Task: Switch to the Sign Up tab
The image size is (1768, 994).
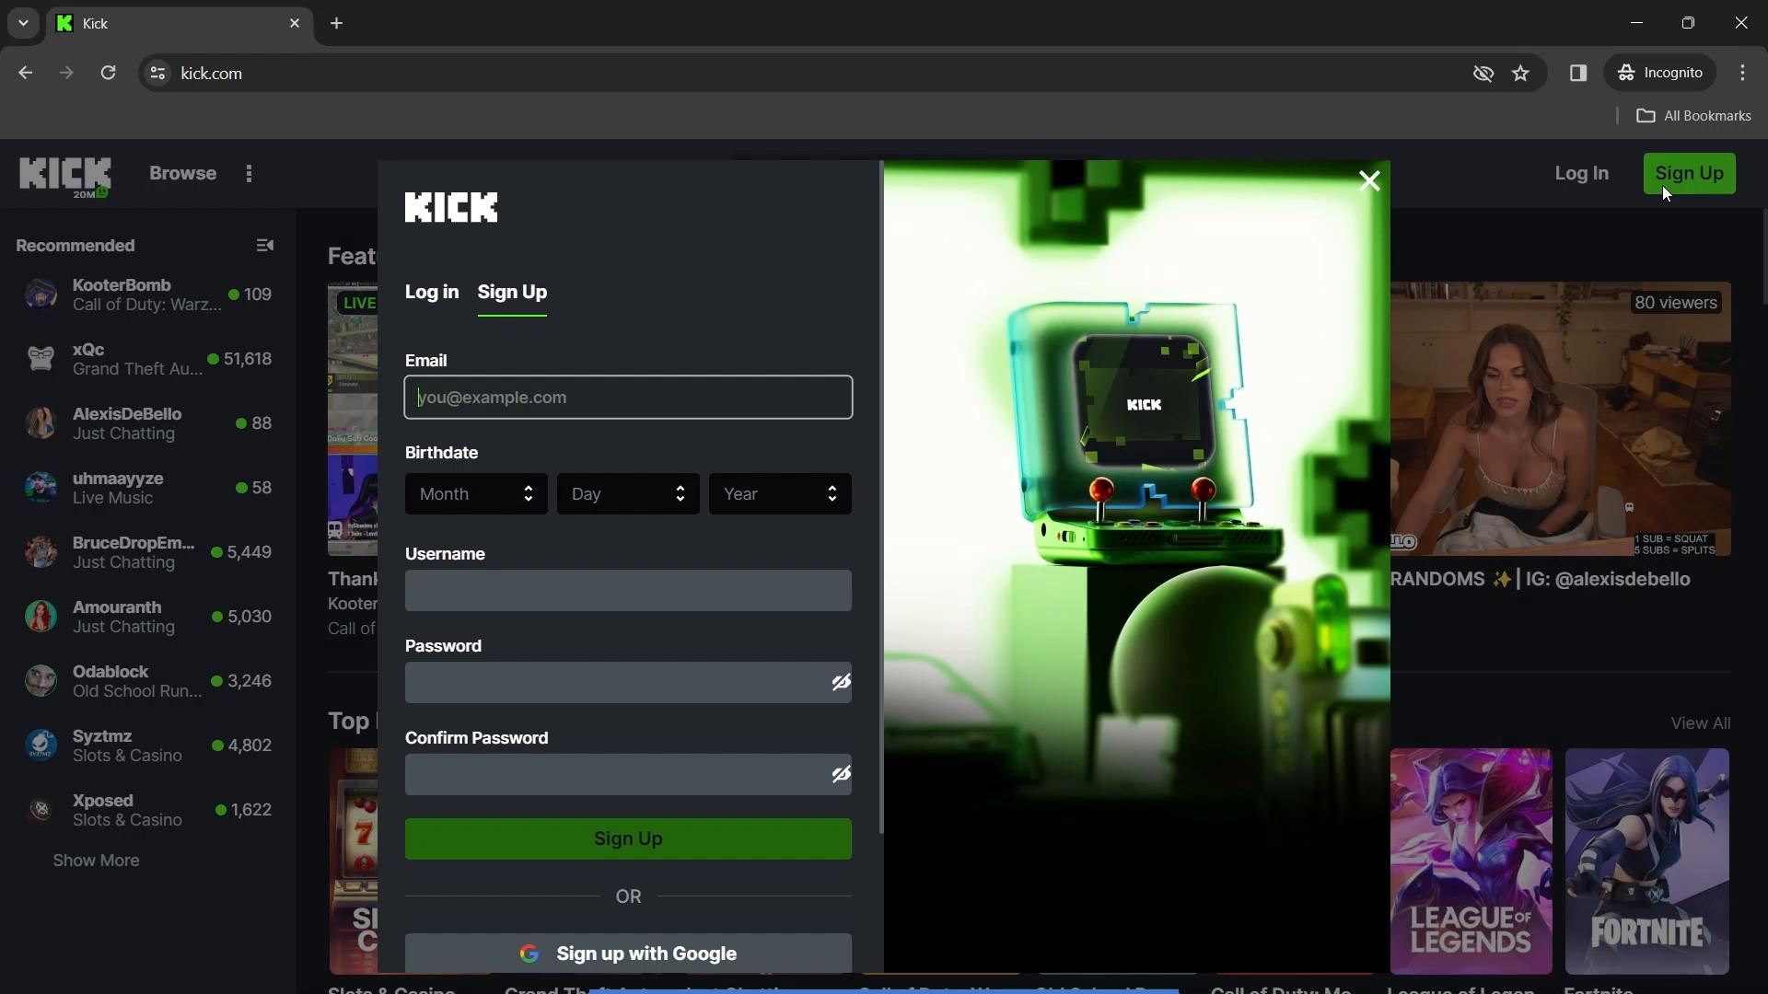Action: point(511,291)
